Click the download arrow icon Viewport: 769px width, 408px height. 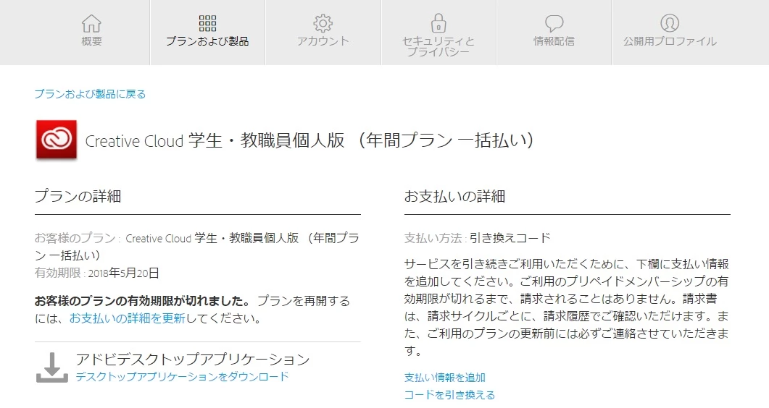tap(52, 367)
